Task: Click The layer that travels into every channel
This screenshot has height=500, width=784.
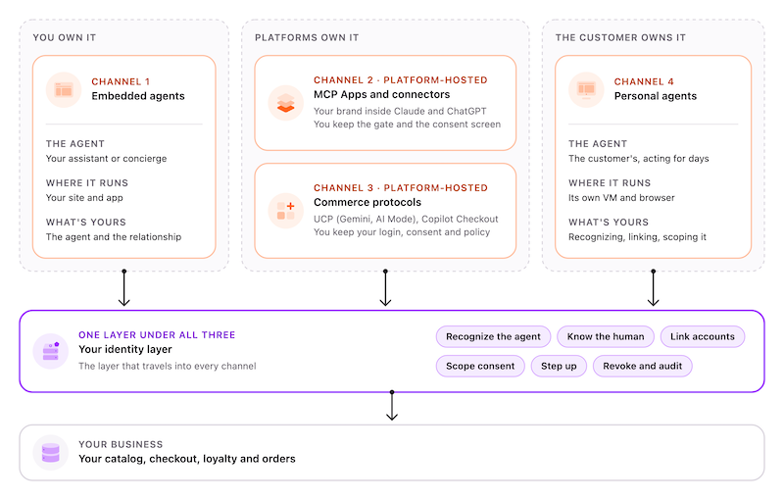Action: pyautogui.click(x=167, y=366)
